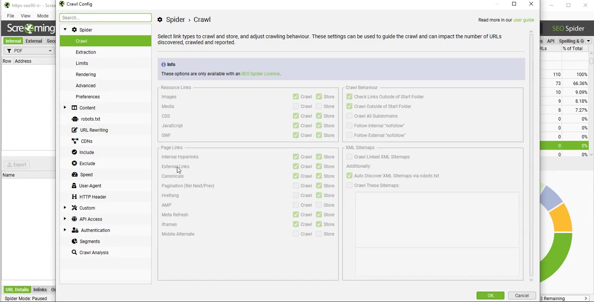This screenshot has width=594, height=302.
Task: Enable Crawl for Media resources
Action: point(296,106)
